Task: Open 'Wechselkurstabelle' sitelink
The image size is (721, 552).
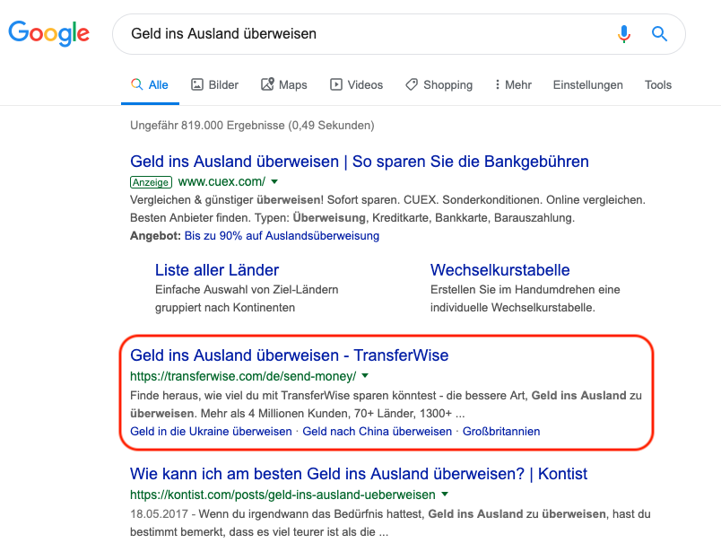Action: coord(499,269)
